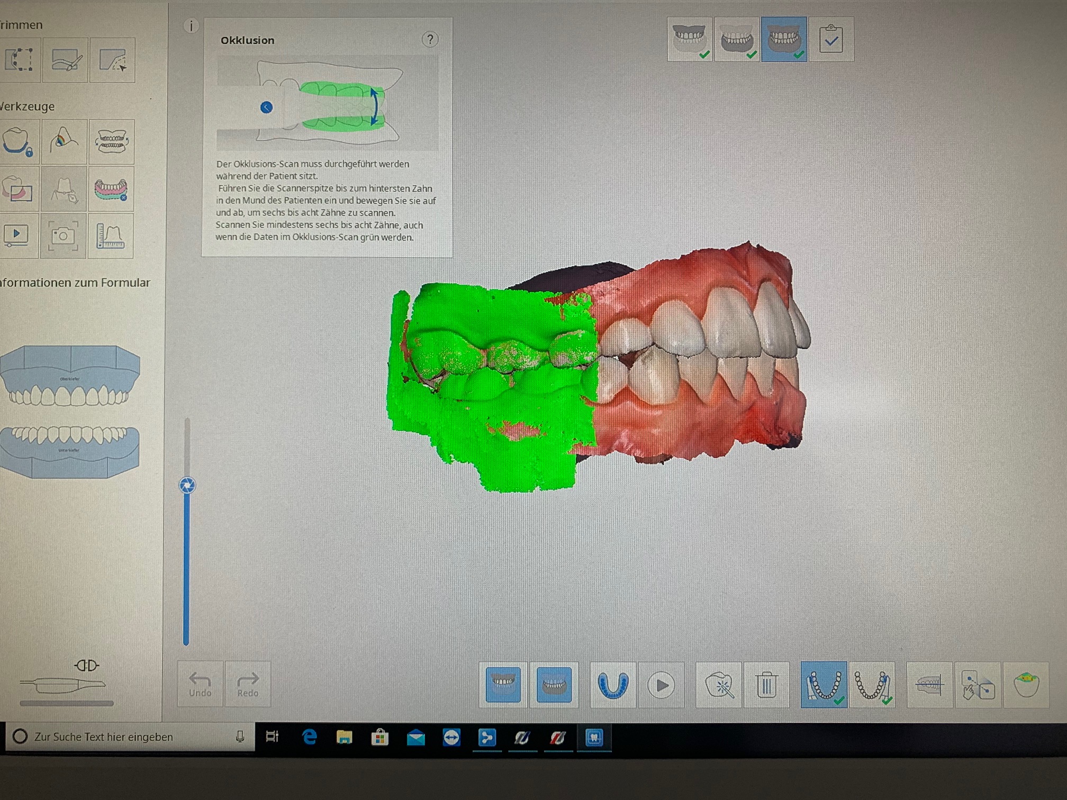Select the smart area trim tool
The width and height of the screenshot is (1067, 800).
pos(112,60)
